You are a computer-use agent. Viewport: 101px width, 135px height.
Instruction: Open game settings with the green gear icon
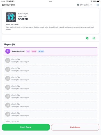(87, 38)
